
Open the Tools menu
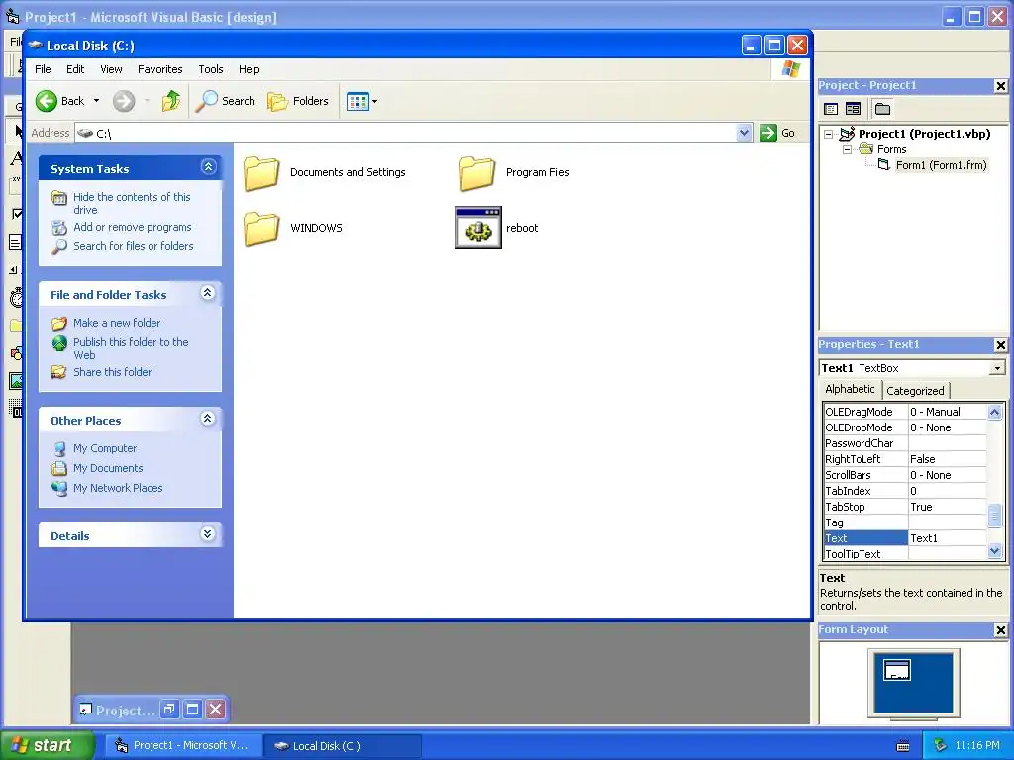pyautogui.click(x=210, y=69)
